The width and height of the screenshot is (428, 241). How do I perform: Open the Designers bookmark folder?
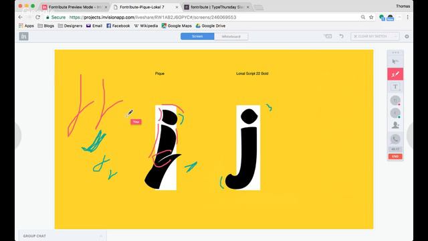tap(70, 25)
